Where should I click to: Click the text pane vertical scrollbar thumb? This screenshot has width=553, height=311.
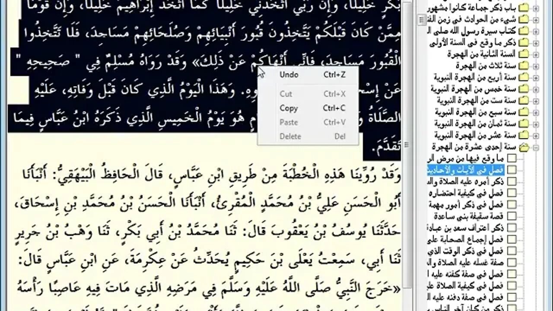[x=406, y=145]
